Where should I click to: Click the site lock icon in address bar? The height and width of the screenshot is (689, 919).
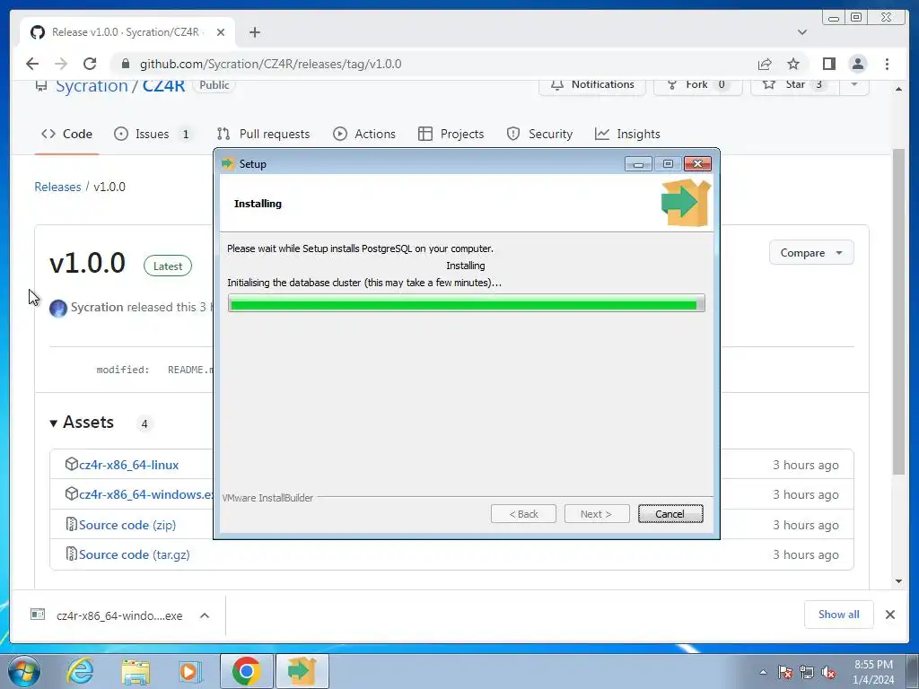tap(125, 64)
